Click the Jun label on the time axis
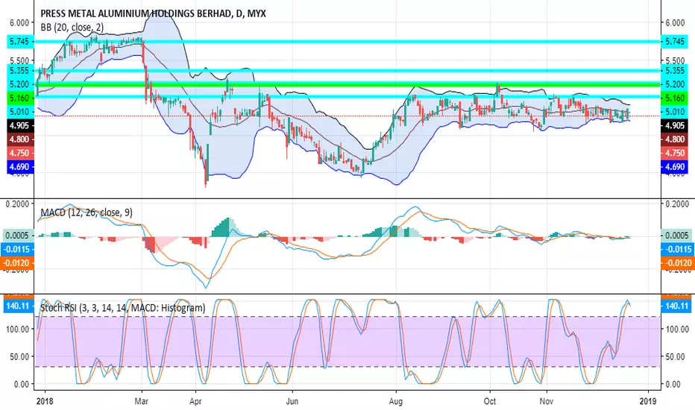 pos(292,401)
